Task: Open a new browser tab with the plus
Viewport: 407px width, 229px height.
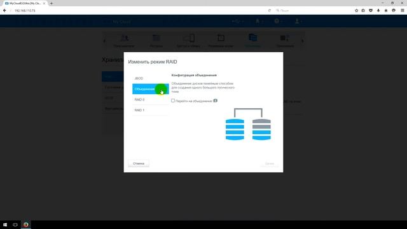Action: [51, 3]
